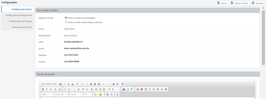Toggle italic formatting
The height and width of the screenshot is (99, 266).
47,89
